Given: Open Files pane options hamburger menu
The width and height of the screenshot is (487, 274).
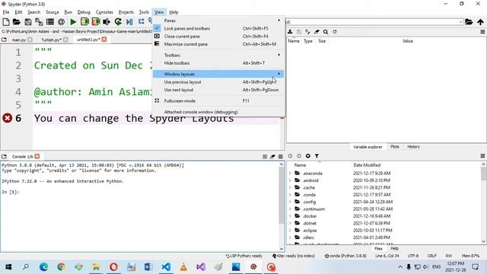Looking at the screenshot, I should (482, 156).
